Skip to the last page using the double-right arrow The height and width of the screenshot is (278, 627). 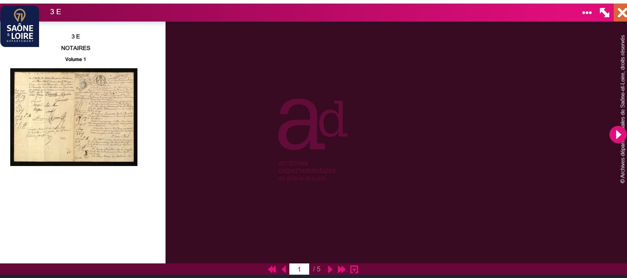click(x=342, y=269)
